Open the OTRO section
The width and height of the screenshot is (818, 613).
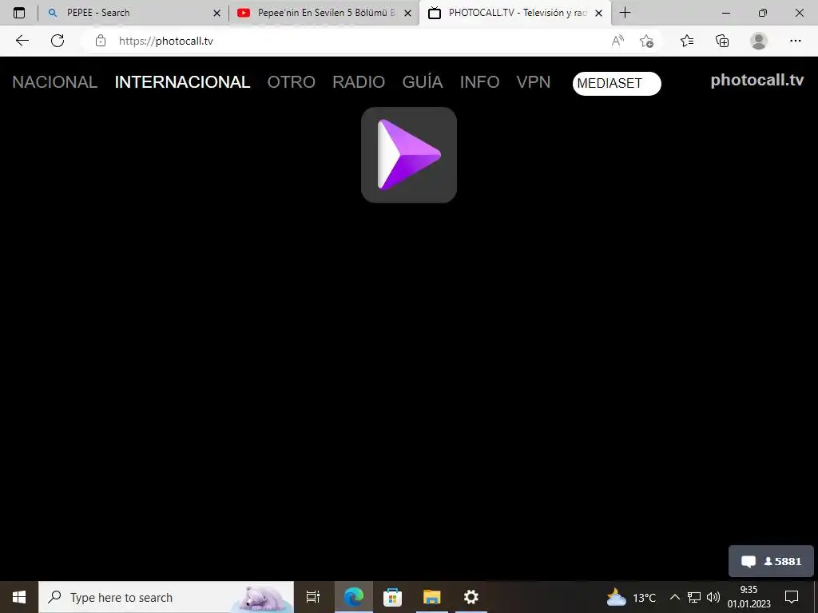(x=291, y=82)
